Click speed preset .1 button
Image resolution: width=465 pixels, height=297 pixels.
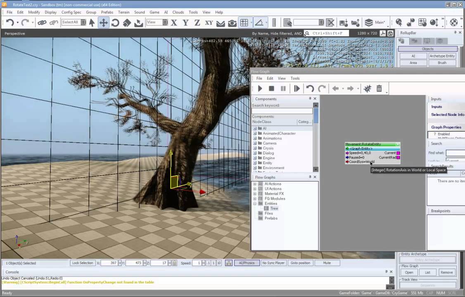[208, 263]
